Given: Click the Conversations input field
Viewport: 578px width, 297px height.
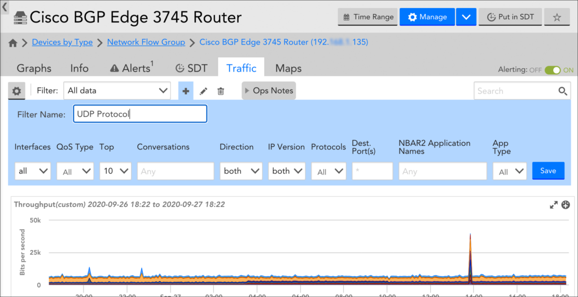Looking at the screenshot, I should tap(176, 171).
